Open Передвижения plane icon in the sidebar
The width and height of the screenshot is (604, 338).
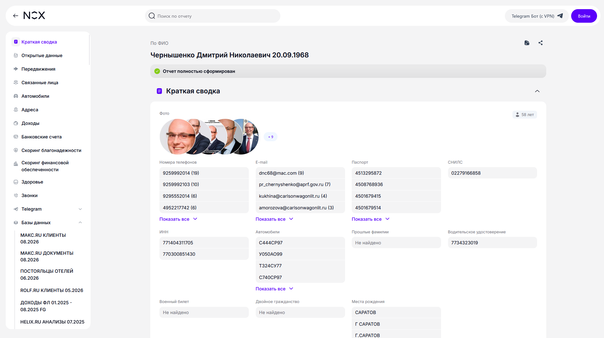(x=16, y=69)
